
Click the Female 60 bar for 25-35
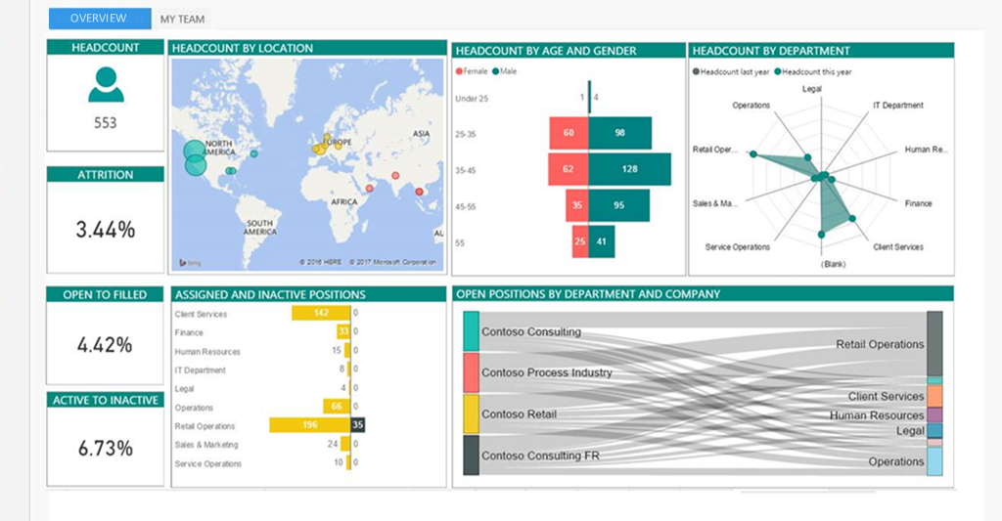tap(569, 133)
